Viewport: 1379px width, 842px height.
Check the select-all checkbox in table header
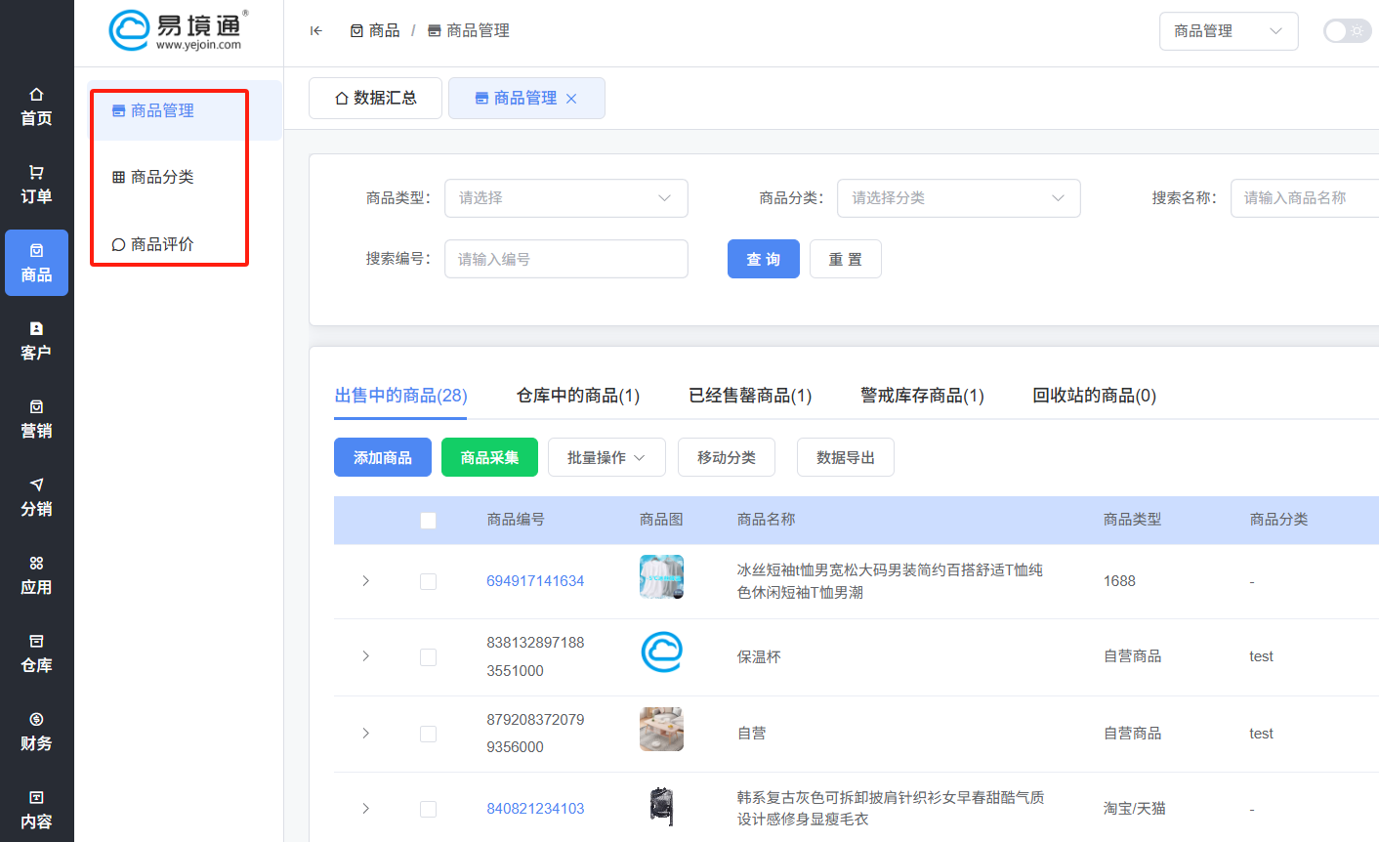click(428, 521)
